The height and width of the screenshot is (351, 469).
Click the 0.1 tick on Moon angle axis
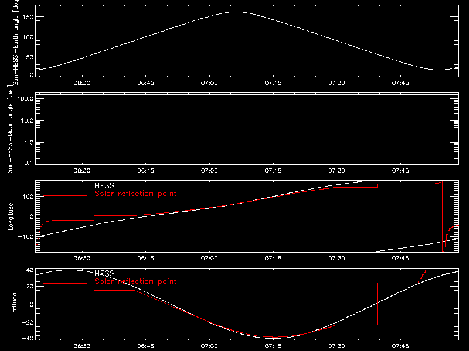click(29, 163)
